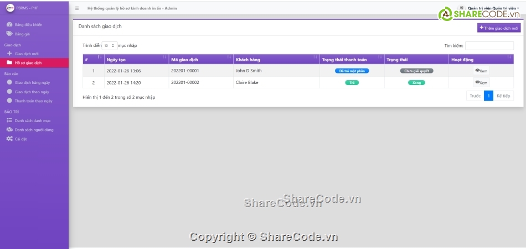Click the Tìm kiếm search field

pos(489,46)
